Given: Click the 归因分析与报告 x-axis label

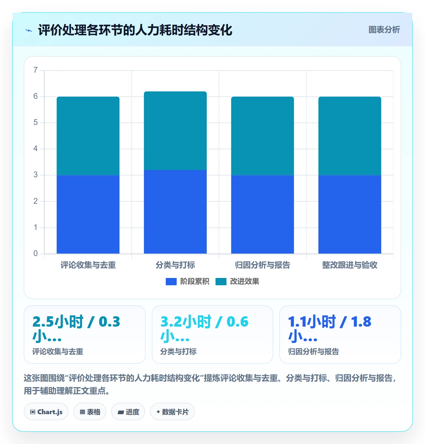Looking at the screenshot, I should 263,265.
